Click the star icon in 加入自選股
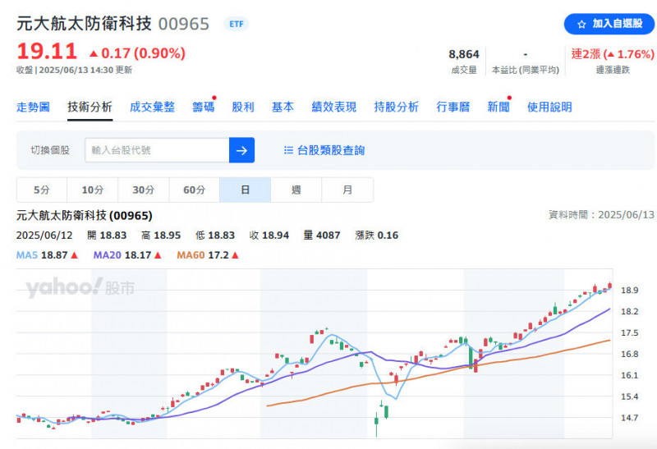Screen dimensions: 657x449 point(581,25)
